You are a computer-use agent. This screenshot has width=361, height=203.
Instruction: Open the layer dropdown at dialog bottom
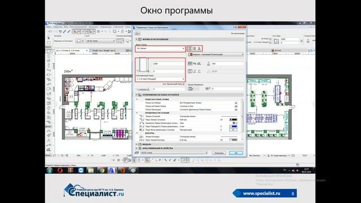point(174,153)
